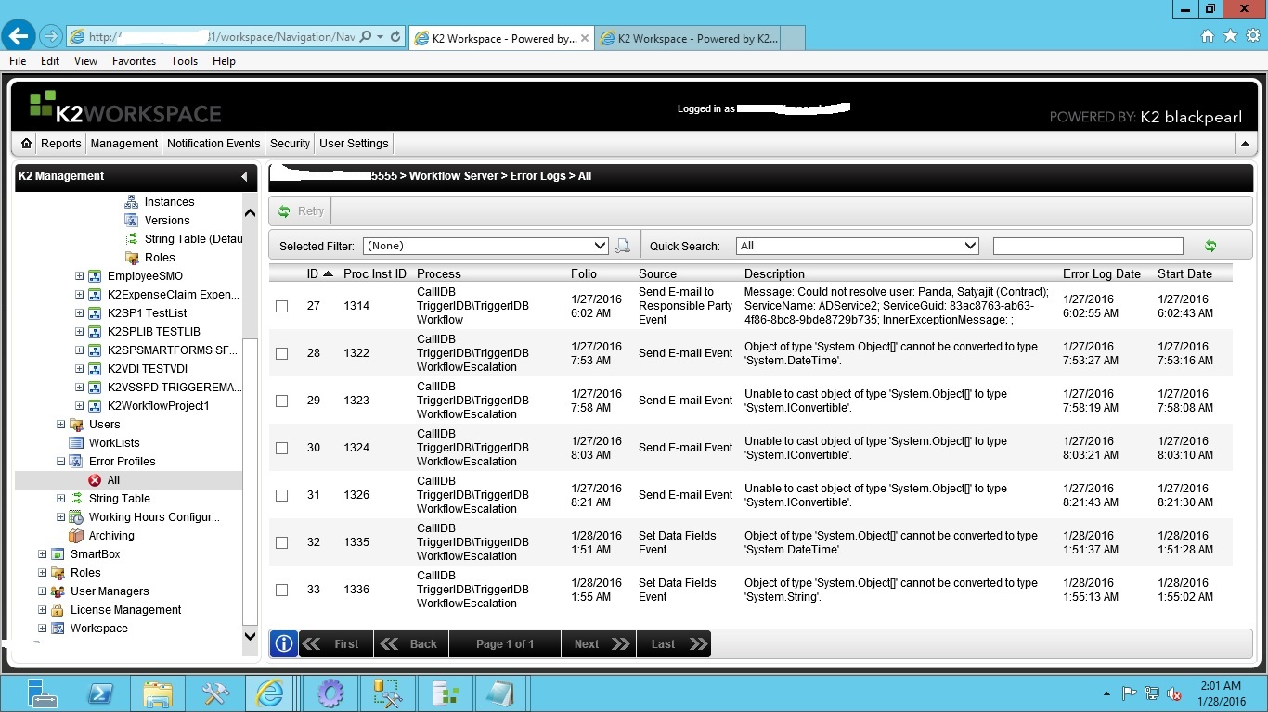Check the box for error ID 28
This screenshot has height=712, width=1268.
click(x=282, y=353)
